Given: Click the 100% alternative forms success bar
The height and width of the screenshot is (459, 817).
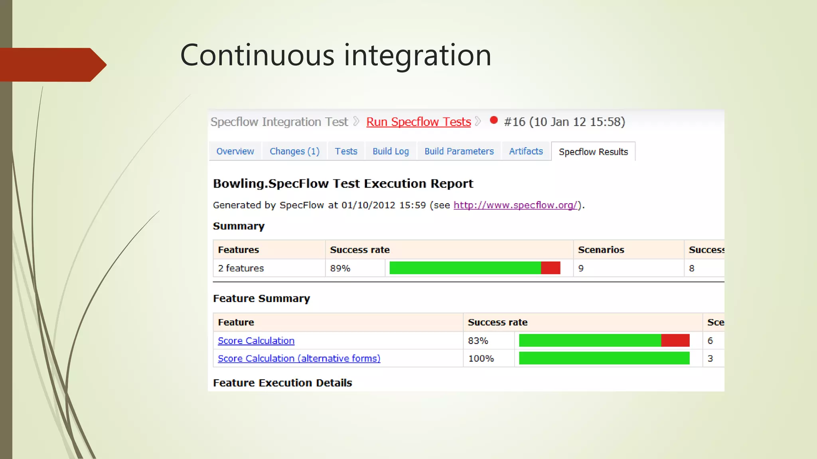Looking at the screenshot, I should (x=604, y=358).
